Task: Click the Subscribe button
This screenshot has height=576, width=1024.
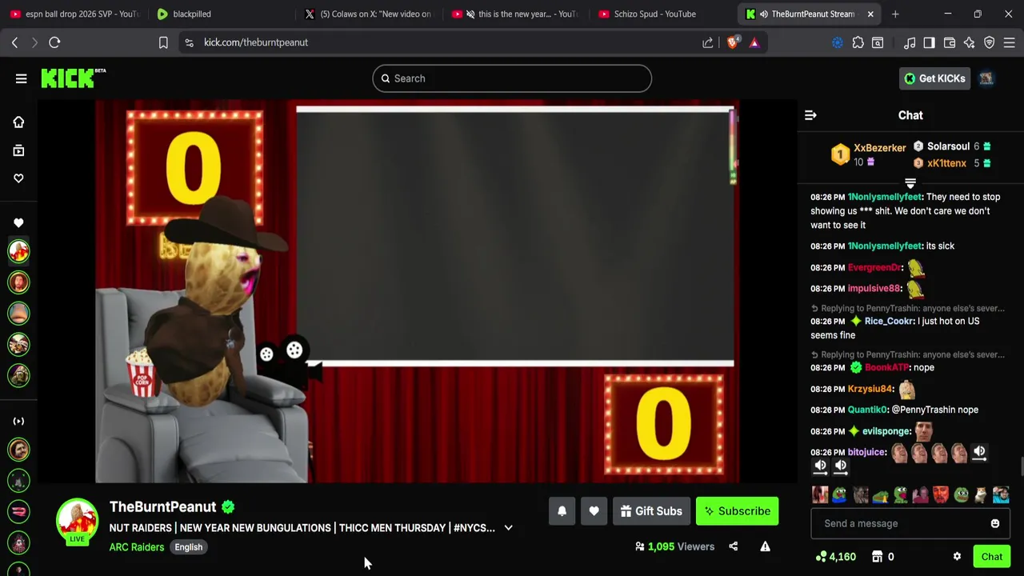Action: (x=737, y=511)
